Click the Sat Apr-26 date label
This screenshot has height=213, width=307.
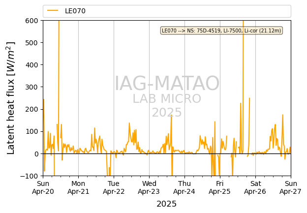coord(255,187)
